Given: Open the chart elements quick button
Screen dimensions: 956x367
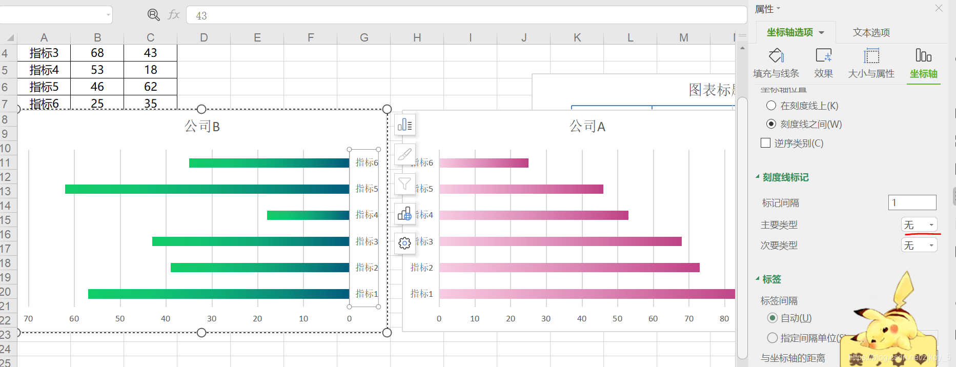Looking at the screenshot, I should [x=405, y=125].
